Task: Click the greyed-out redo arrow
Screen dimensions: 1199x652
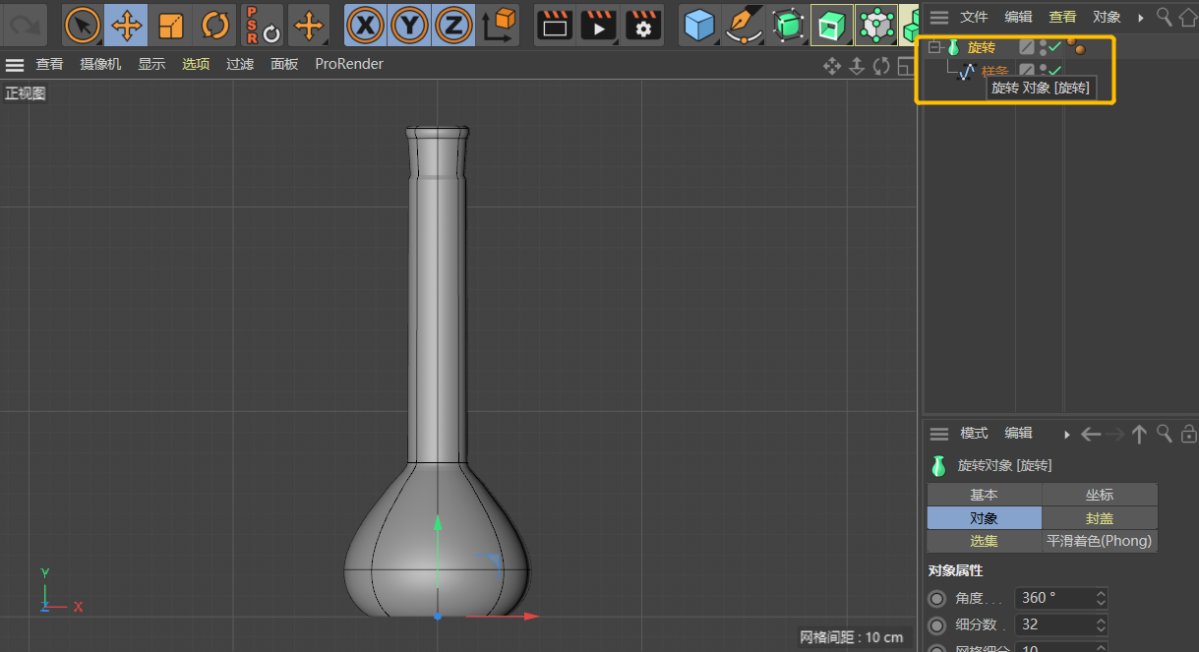Action: pyautogui.click(x=27, y=25)
